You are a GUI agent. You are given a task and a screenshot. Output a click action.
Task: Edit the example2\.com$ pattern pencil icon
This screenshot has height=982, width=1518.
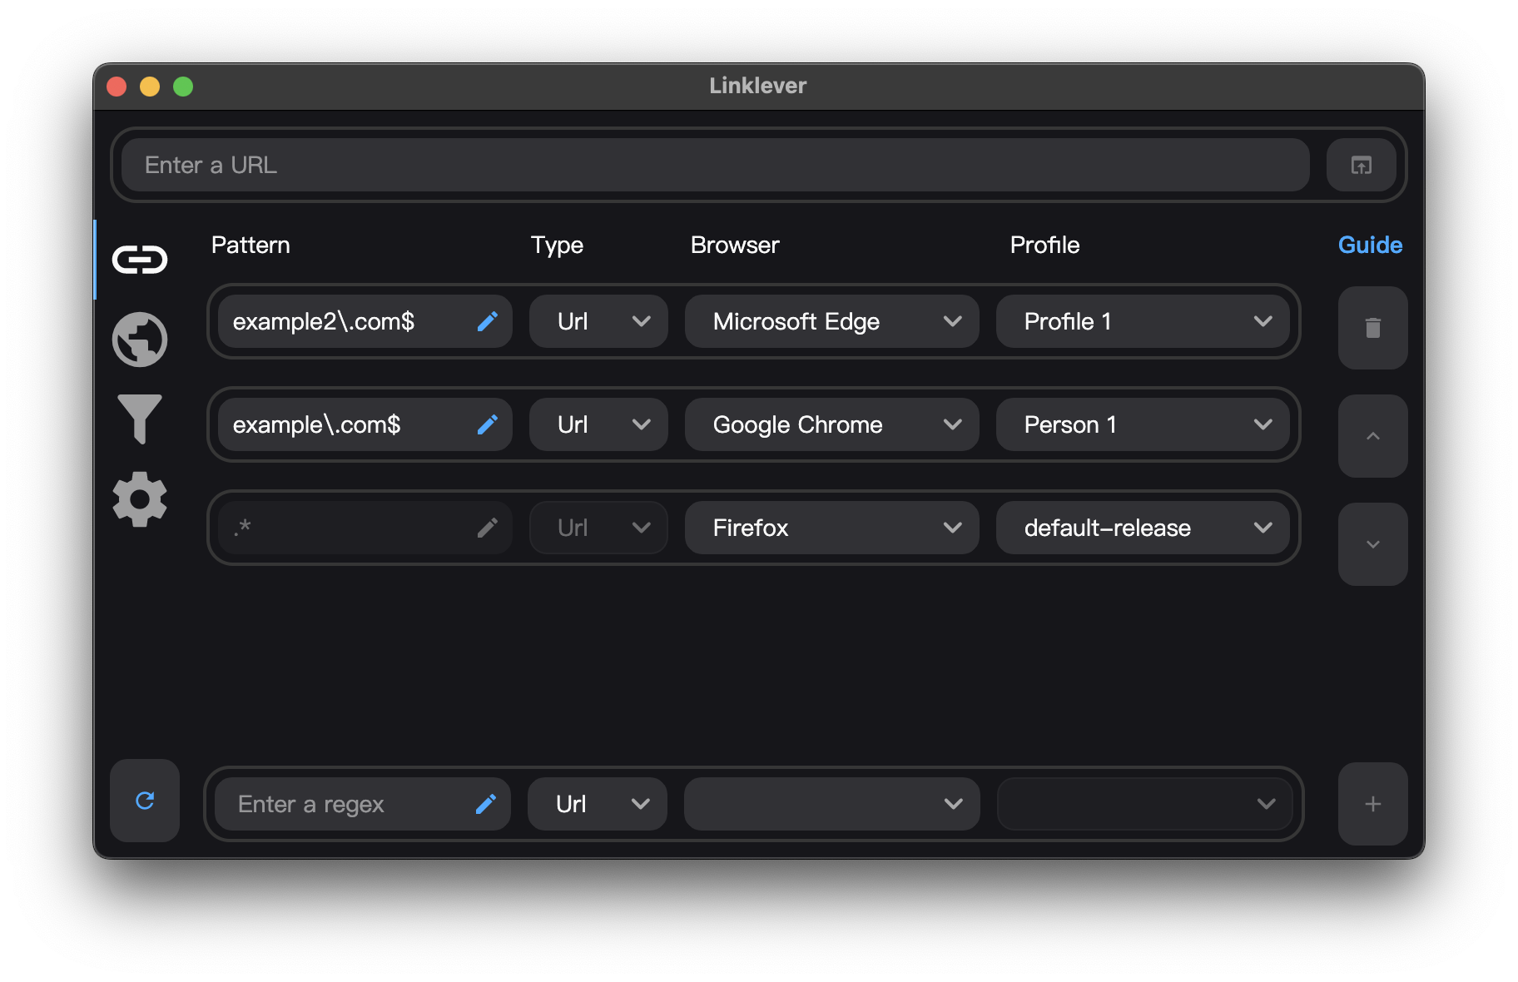pos(488,321)
